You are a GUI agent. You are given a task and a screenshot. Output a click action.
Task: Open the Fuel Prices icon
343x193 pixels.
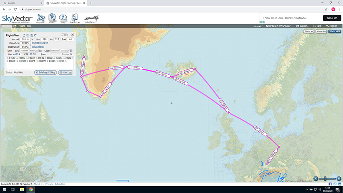click(x=74, y=18)
